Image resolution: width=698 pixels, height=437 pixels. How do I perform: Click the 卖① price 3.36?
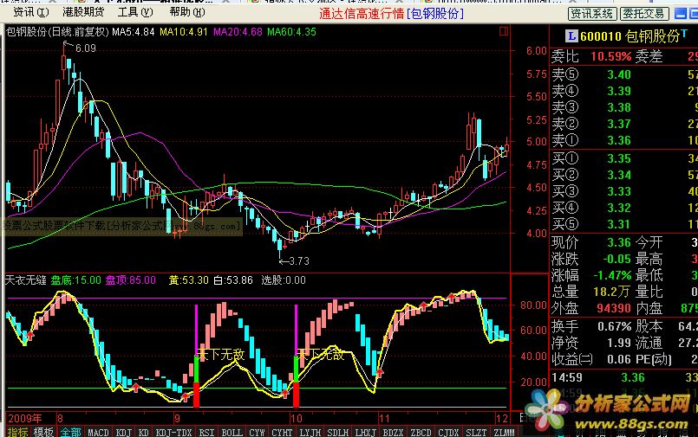click(619, 140)
